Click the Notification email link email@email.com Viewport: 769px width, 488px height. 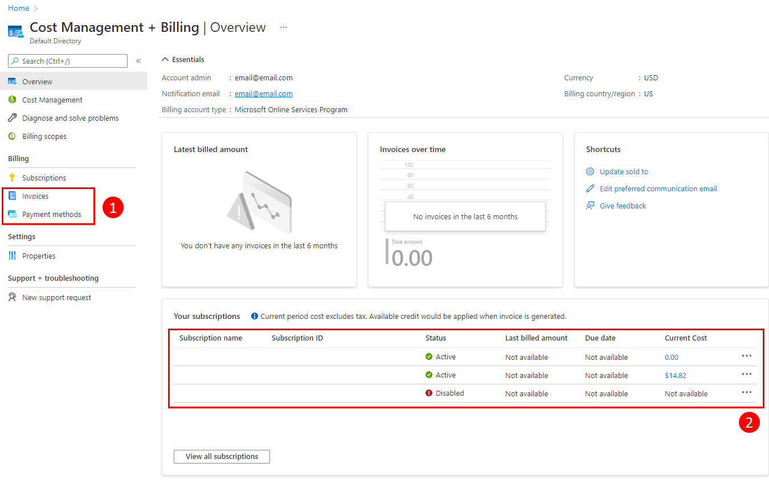point(264,94)
